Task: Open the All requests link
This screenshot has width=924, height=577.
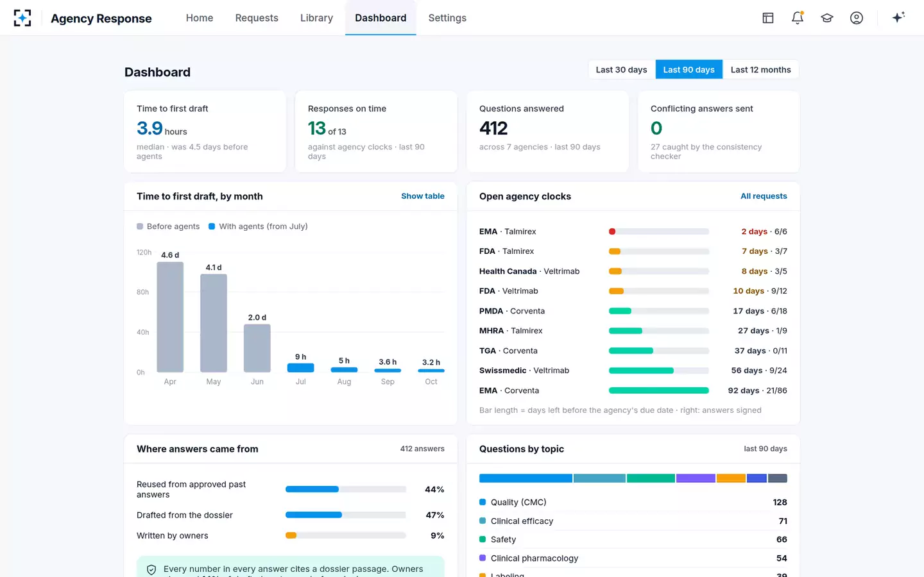Action: [764, 196]
